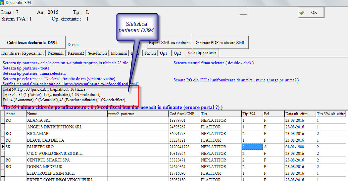The height and width of the screenshot is (181, 348).
Task: Click 'Seteaza tip partener - firma selectata' link
Action: pos(34,73)
